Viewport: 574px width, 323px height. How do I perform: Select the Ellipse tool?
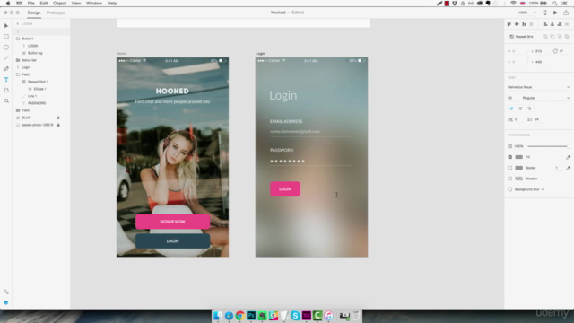6,48
